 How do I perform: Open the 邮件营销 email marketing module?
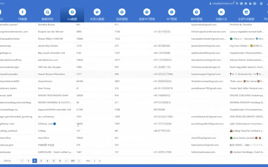[197, 15]
